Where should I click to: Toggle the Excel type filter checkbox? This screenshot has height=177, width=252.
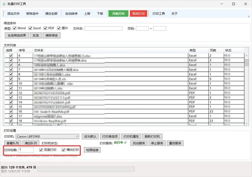click(x=30, y=28)
